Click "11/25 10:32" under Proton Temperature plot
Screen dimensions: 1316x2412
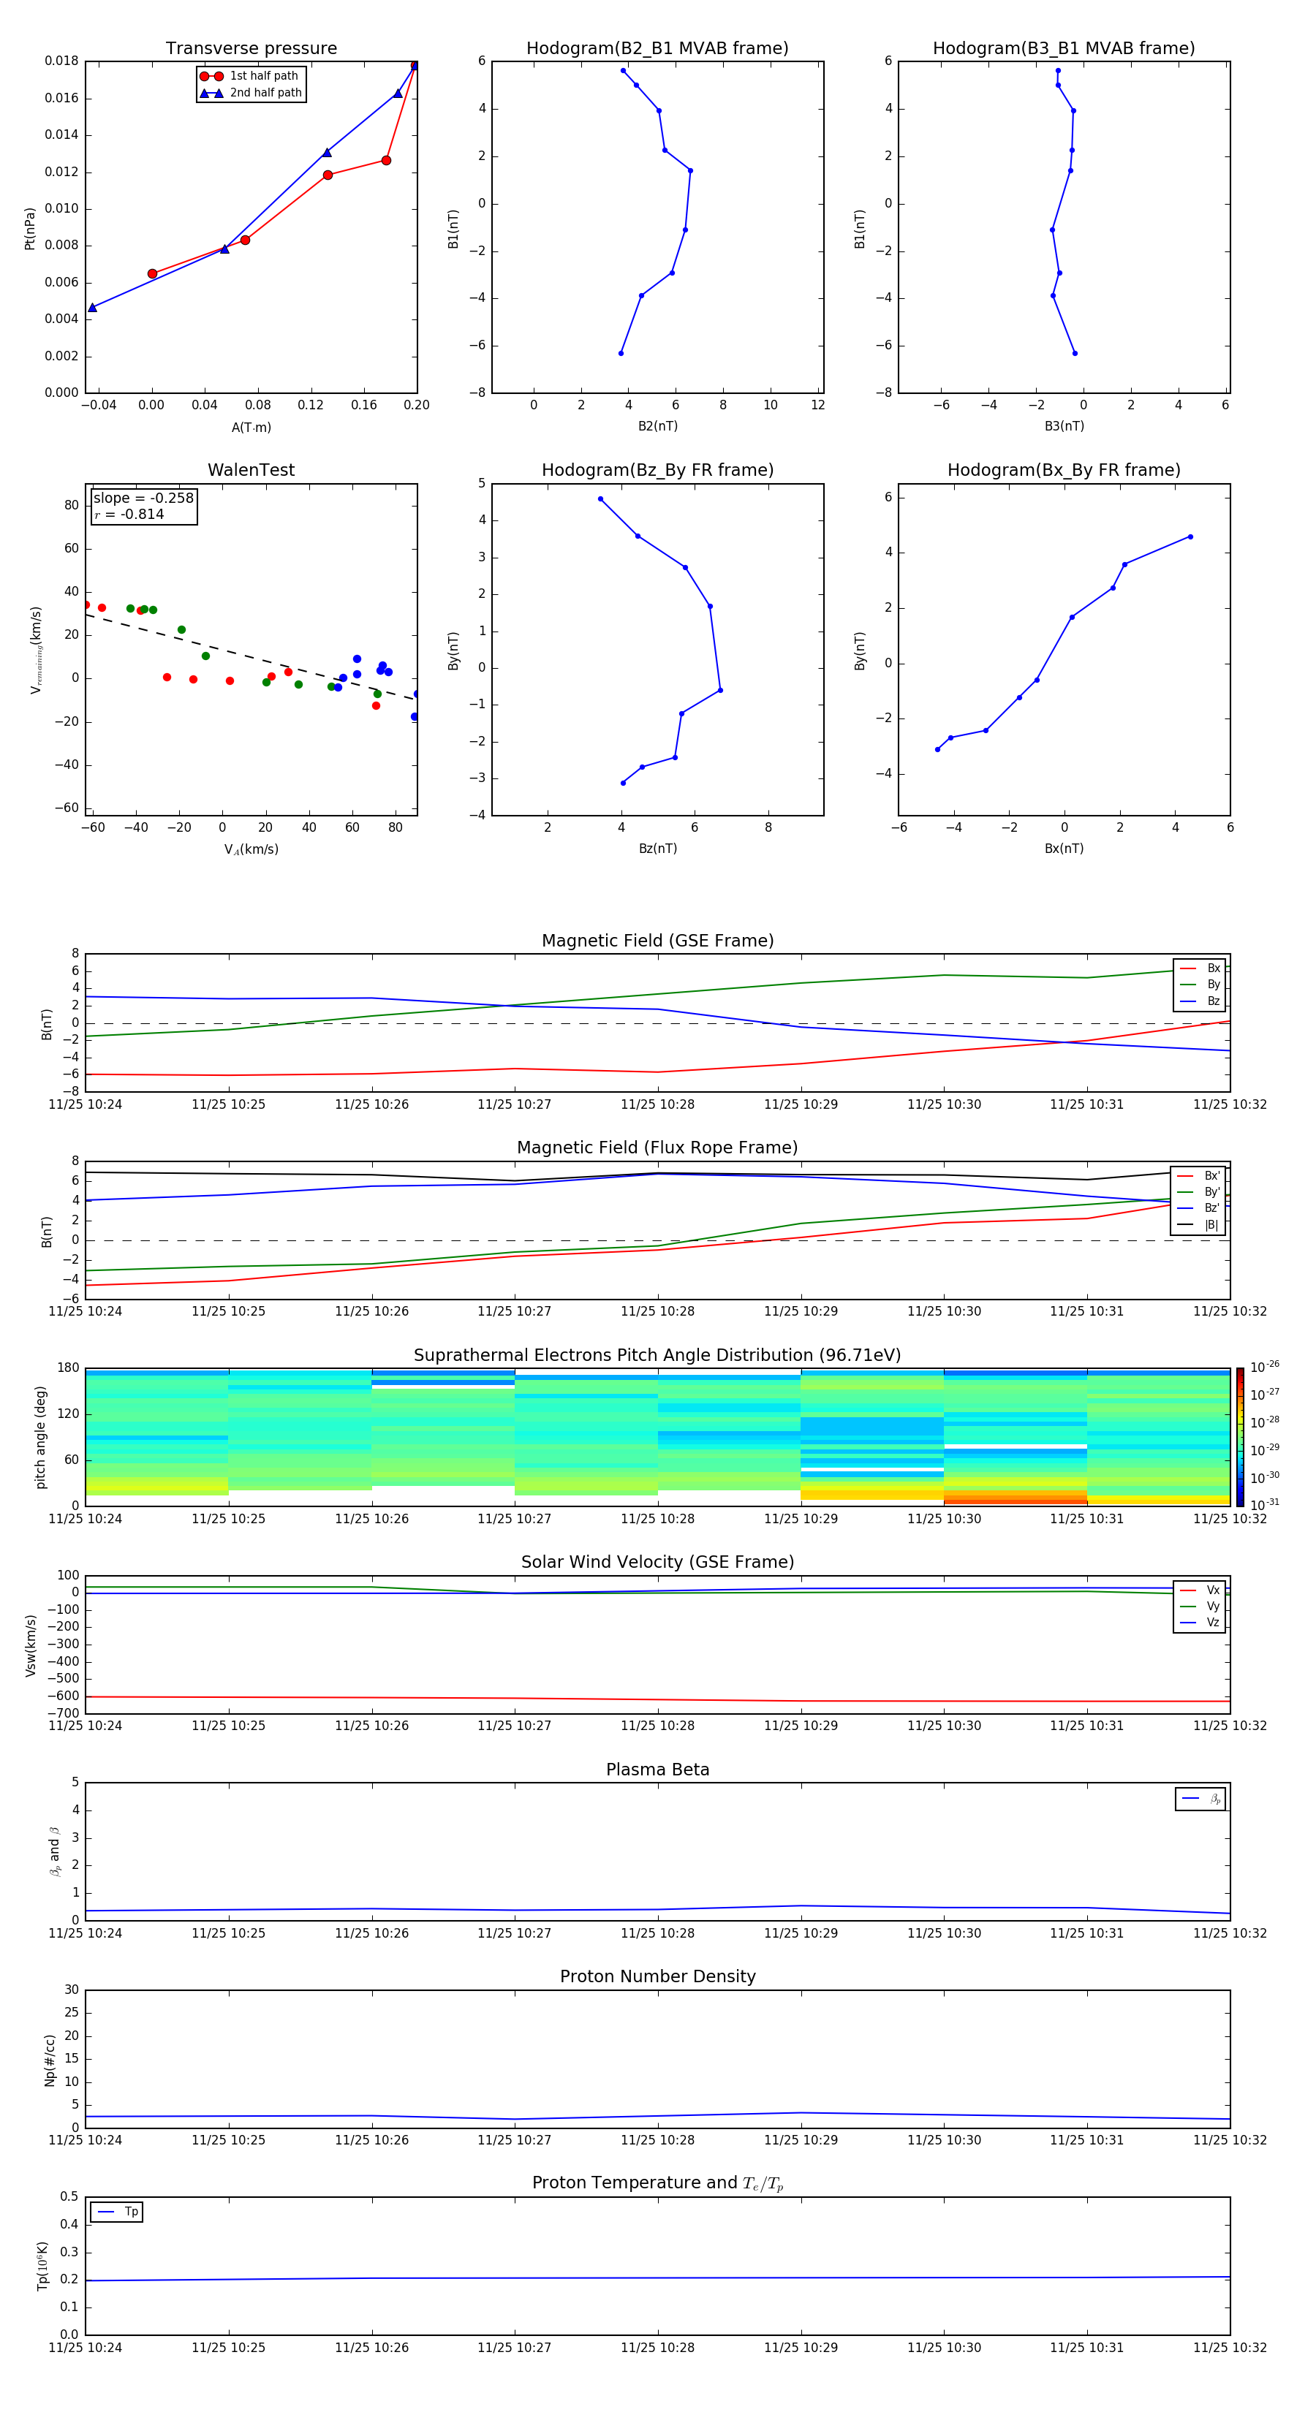point(1229,2348)
